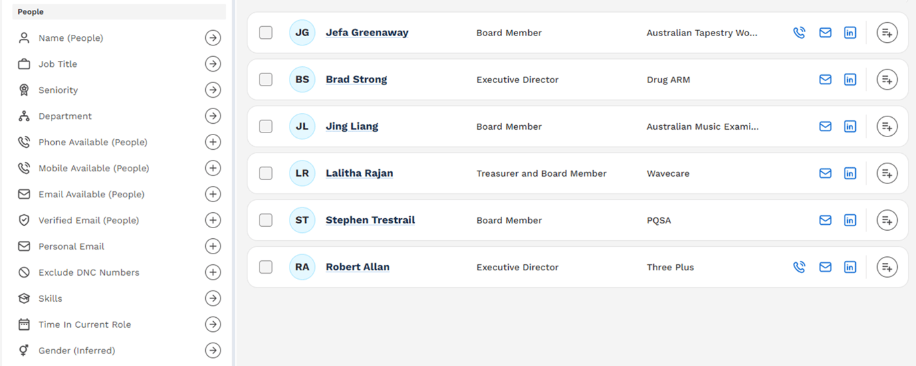Select the checkbox for Brad Strong
The width and height of the screenshot is (916, 366).
click(266, 80)
